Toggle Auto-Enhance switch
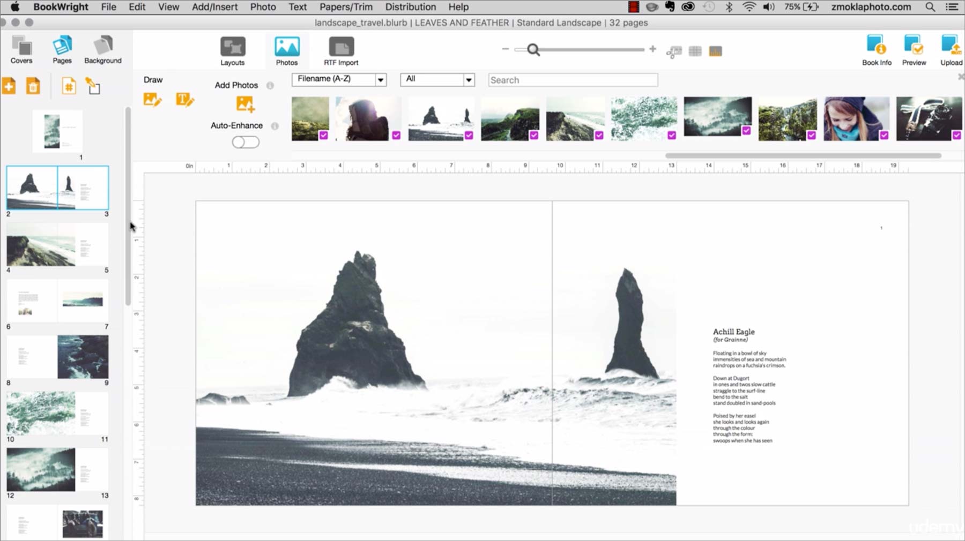 click(x=246, y=142)
